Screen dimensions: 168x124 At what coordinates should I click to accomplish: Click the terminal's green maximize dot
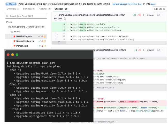[x=17, y=55]
